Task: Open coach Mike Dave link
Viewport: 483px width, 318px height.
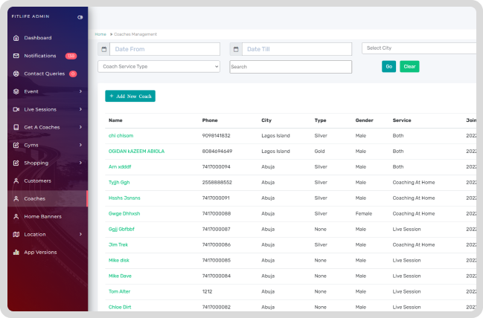Action: [120, 276]
